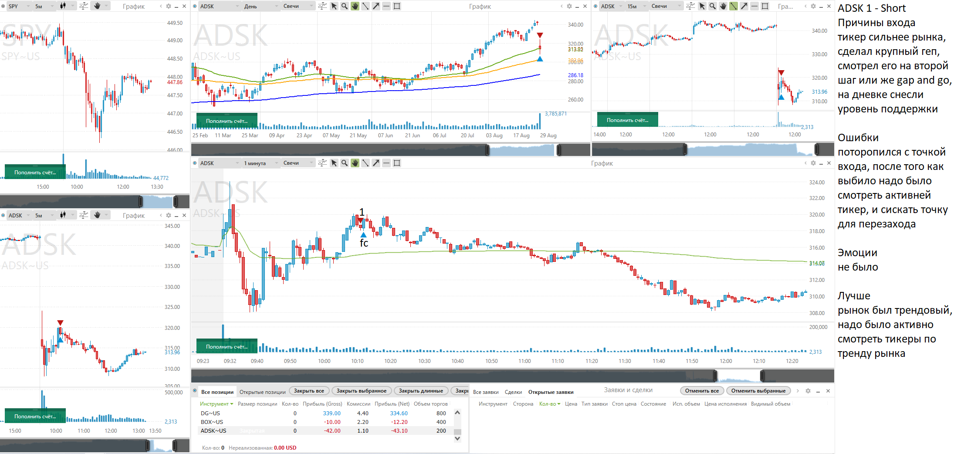This screenshot has width=954, height=454.
Task: Pick arrow drawing tool in ADSK 15m chart
Action: click(744, 6)
